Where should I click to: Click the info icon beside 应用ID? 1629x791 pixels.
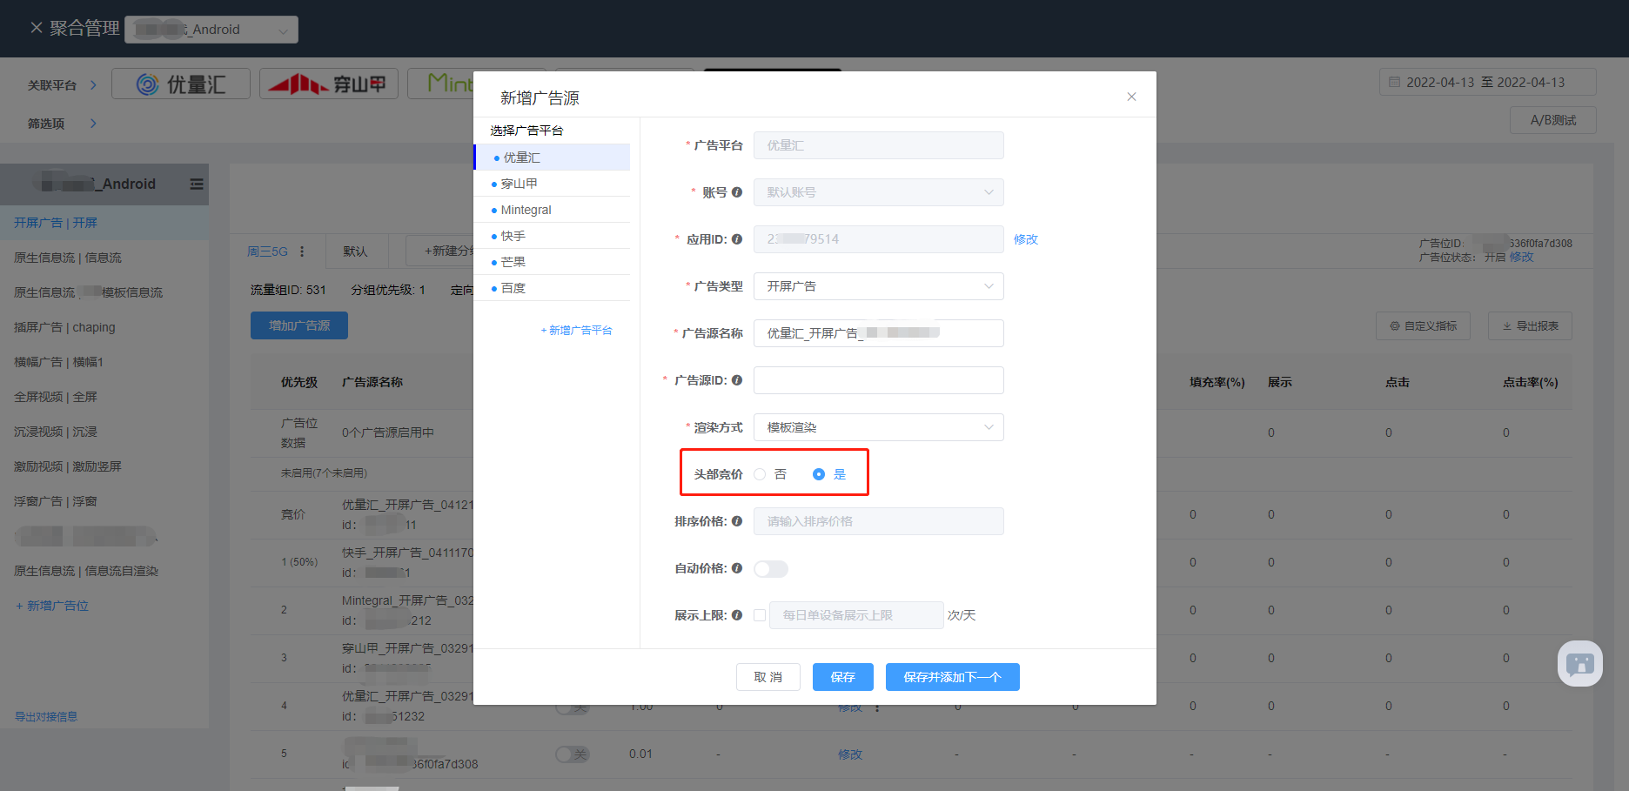pyautogui.click(x=737, y=239)
